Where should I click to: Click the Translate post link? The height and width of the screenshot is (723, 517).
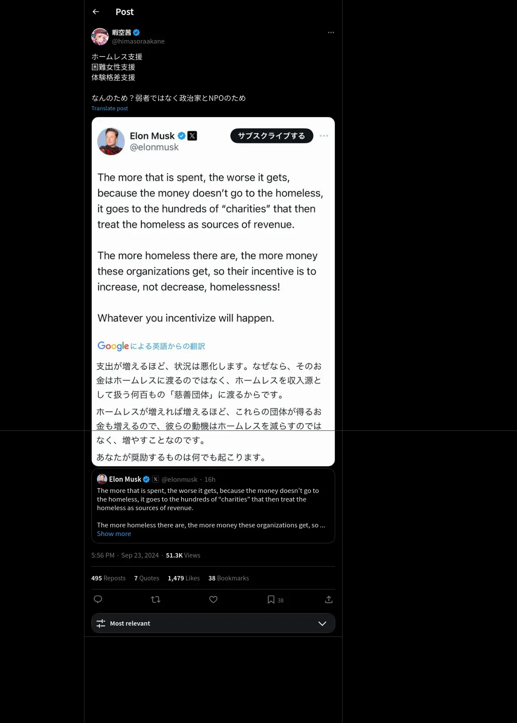[109, 109]
